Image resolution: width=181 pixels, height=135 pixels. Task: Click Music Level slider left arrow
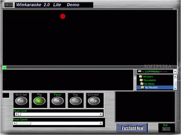(17, 114)
